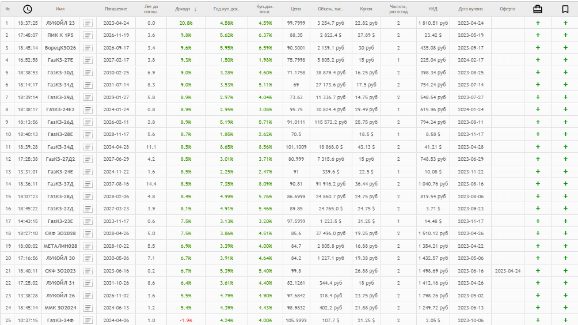578x325 pixels.
Task: Click volume 115 572.2 руб cell
Action: click(x=330, y=122)
